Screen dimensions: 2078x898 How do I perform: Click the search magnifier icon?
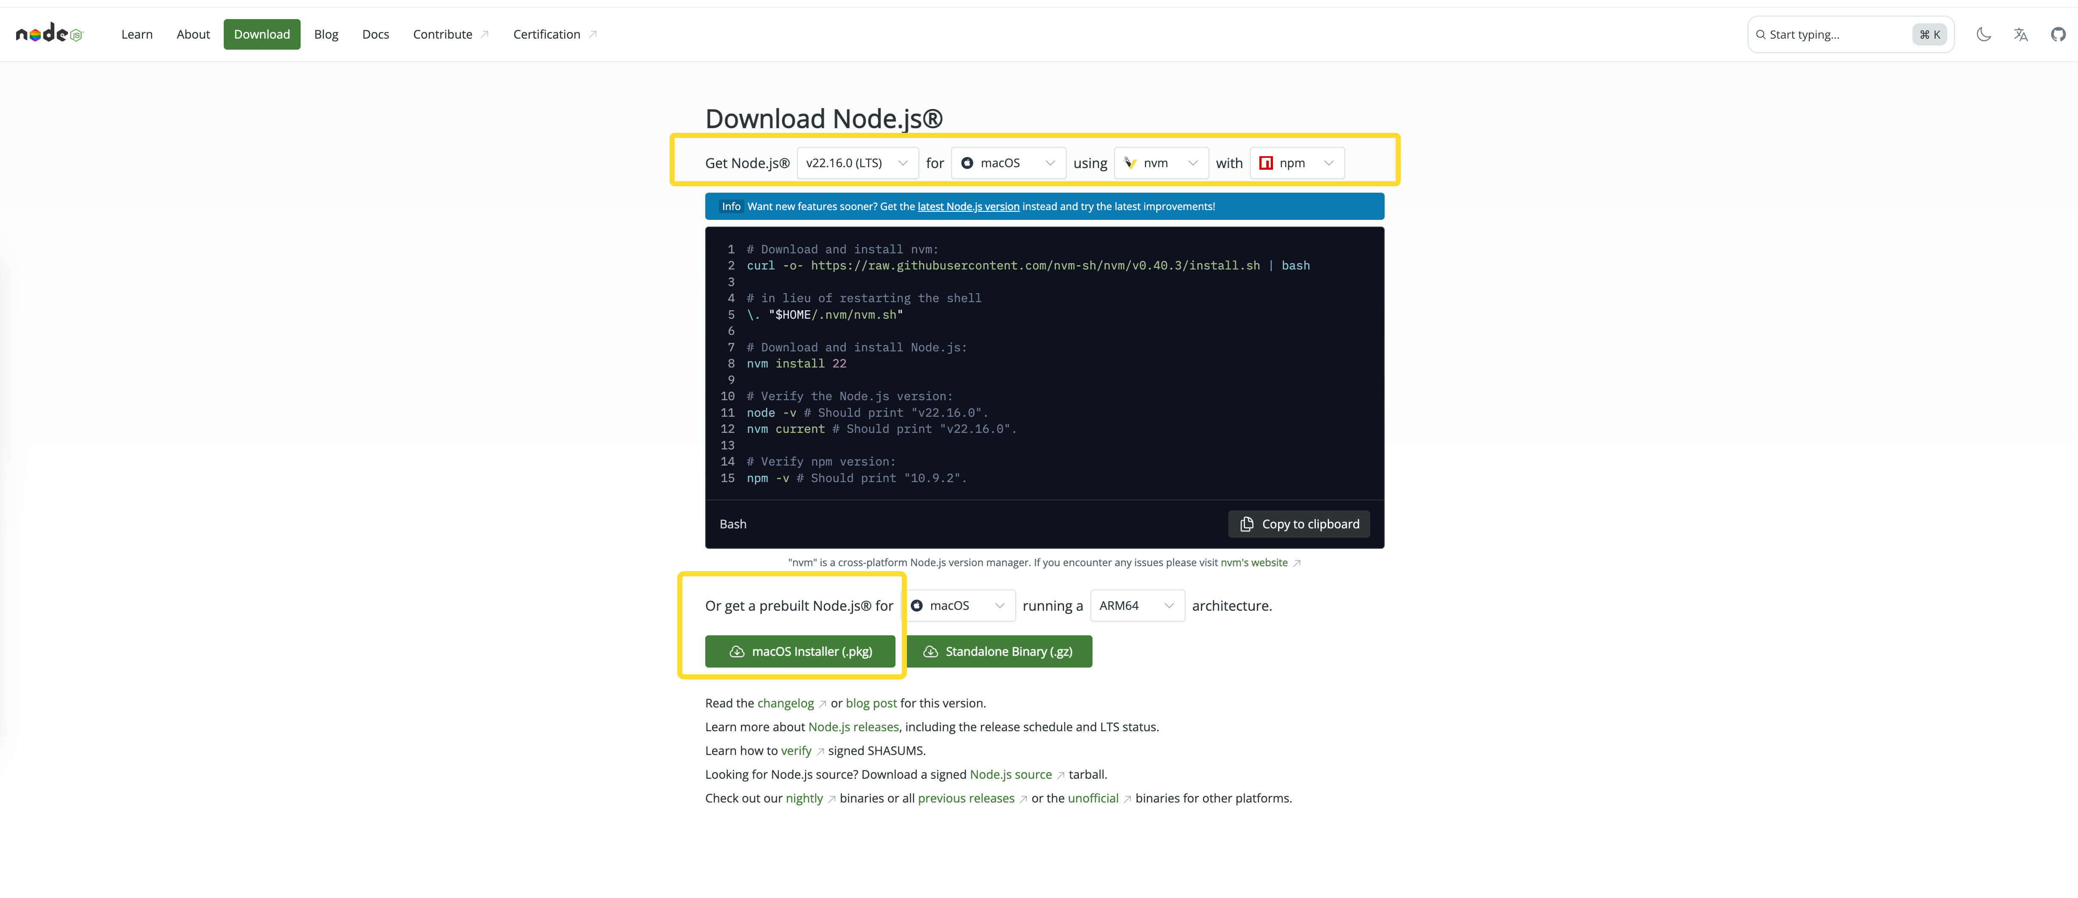coord(1760,35)
